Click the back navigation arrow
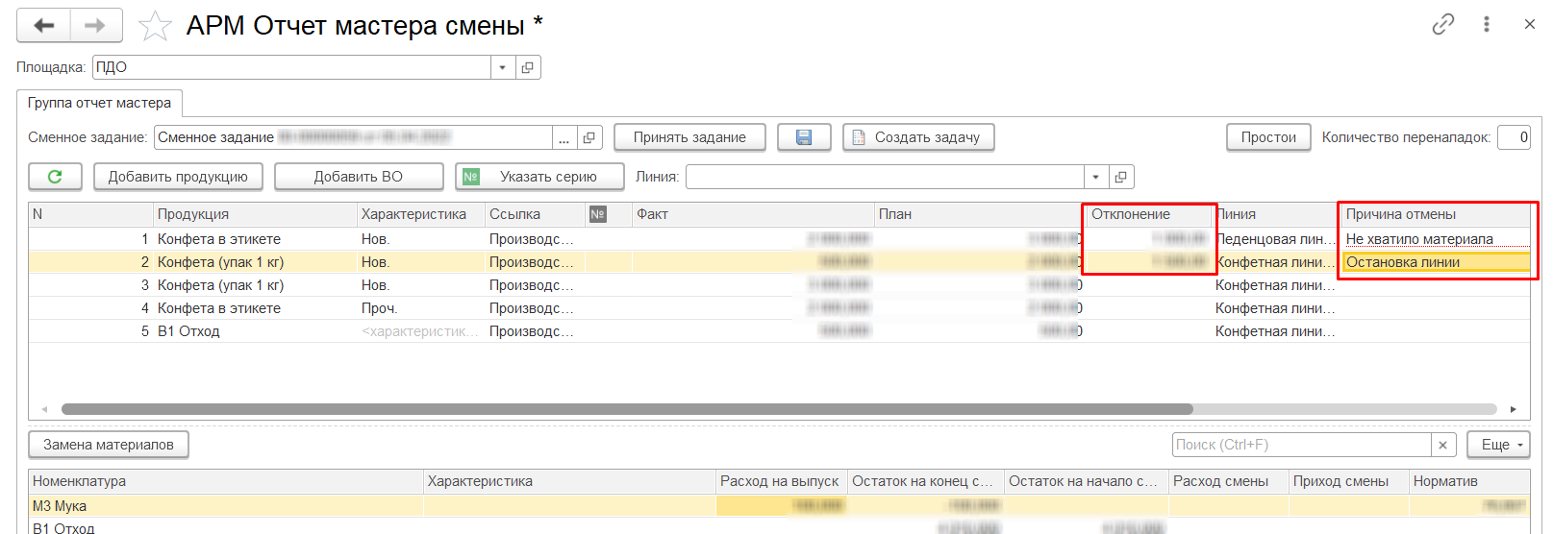Viewport: 1553px width, 534px height. pyautogui.click(x=43, y=26)
